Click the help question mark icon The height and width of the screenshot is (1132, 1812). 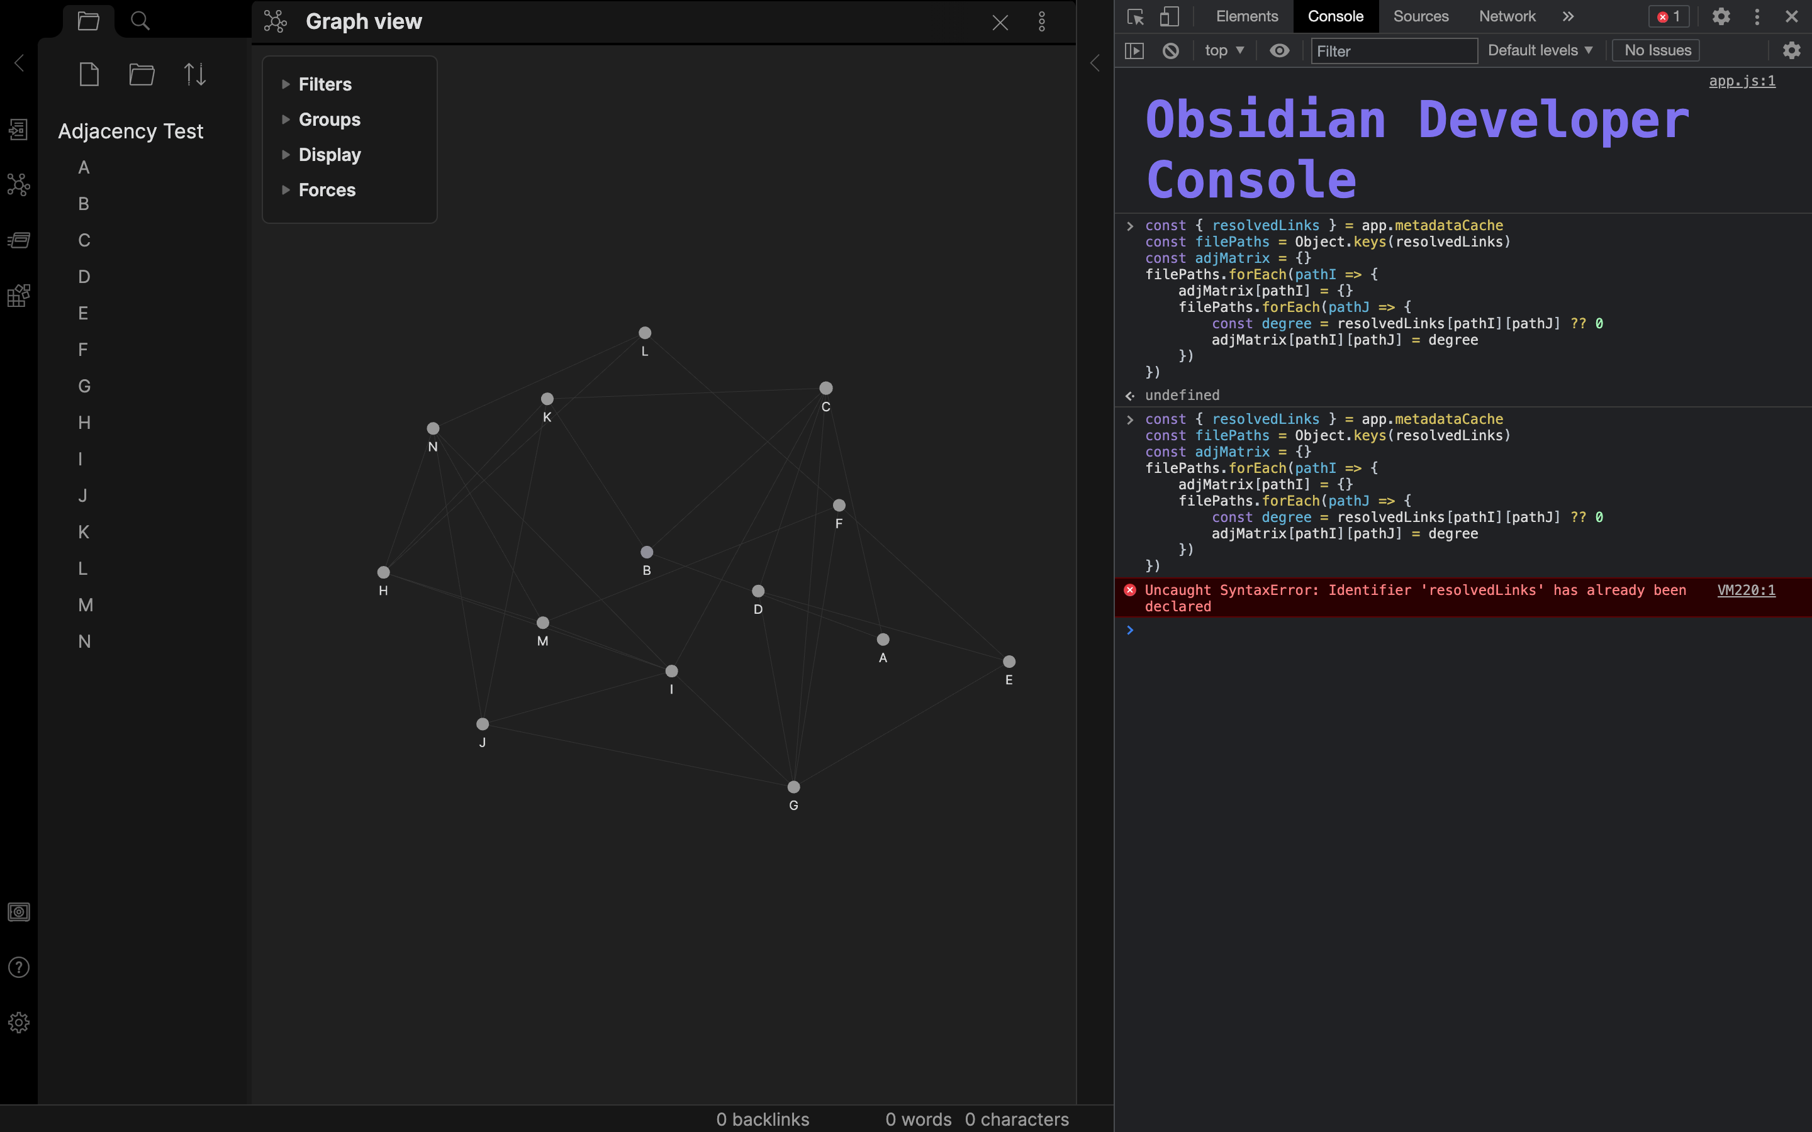pyautogui.click(x=19, y=967)
